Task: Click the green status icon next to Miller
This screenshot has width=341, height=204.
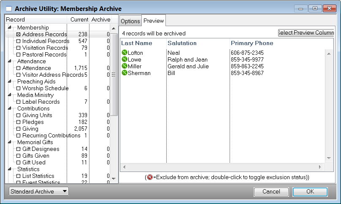Action: click(124, 66)
